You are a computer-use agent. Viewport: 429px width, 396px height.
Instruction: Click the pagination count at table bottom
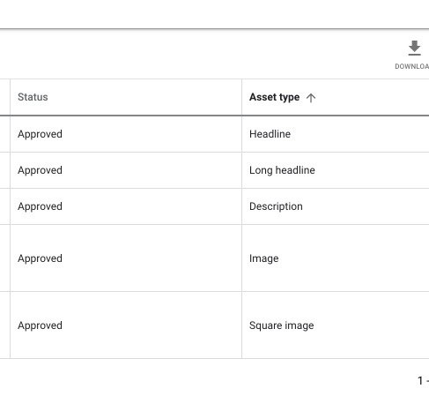tap(423, 381)
